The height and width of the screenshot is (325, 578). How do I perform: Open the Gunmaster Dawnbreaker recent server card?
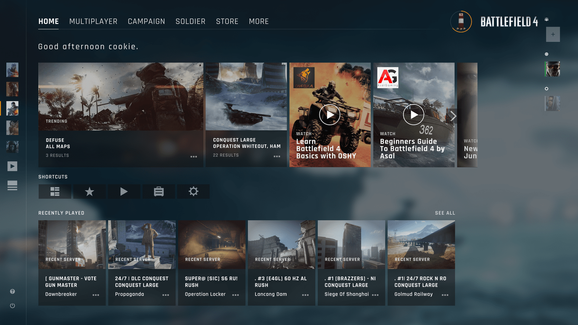coord(72,263)
